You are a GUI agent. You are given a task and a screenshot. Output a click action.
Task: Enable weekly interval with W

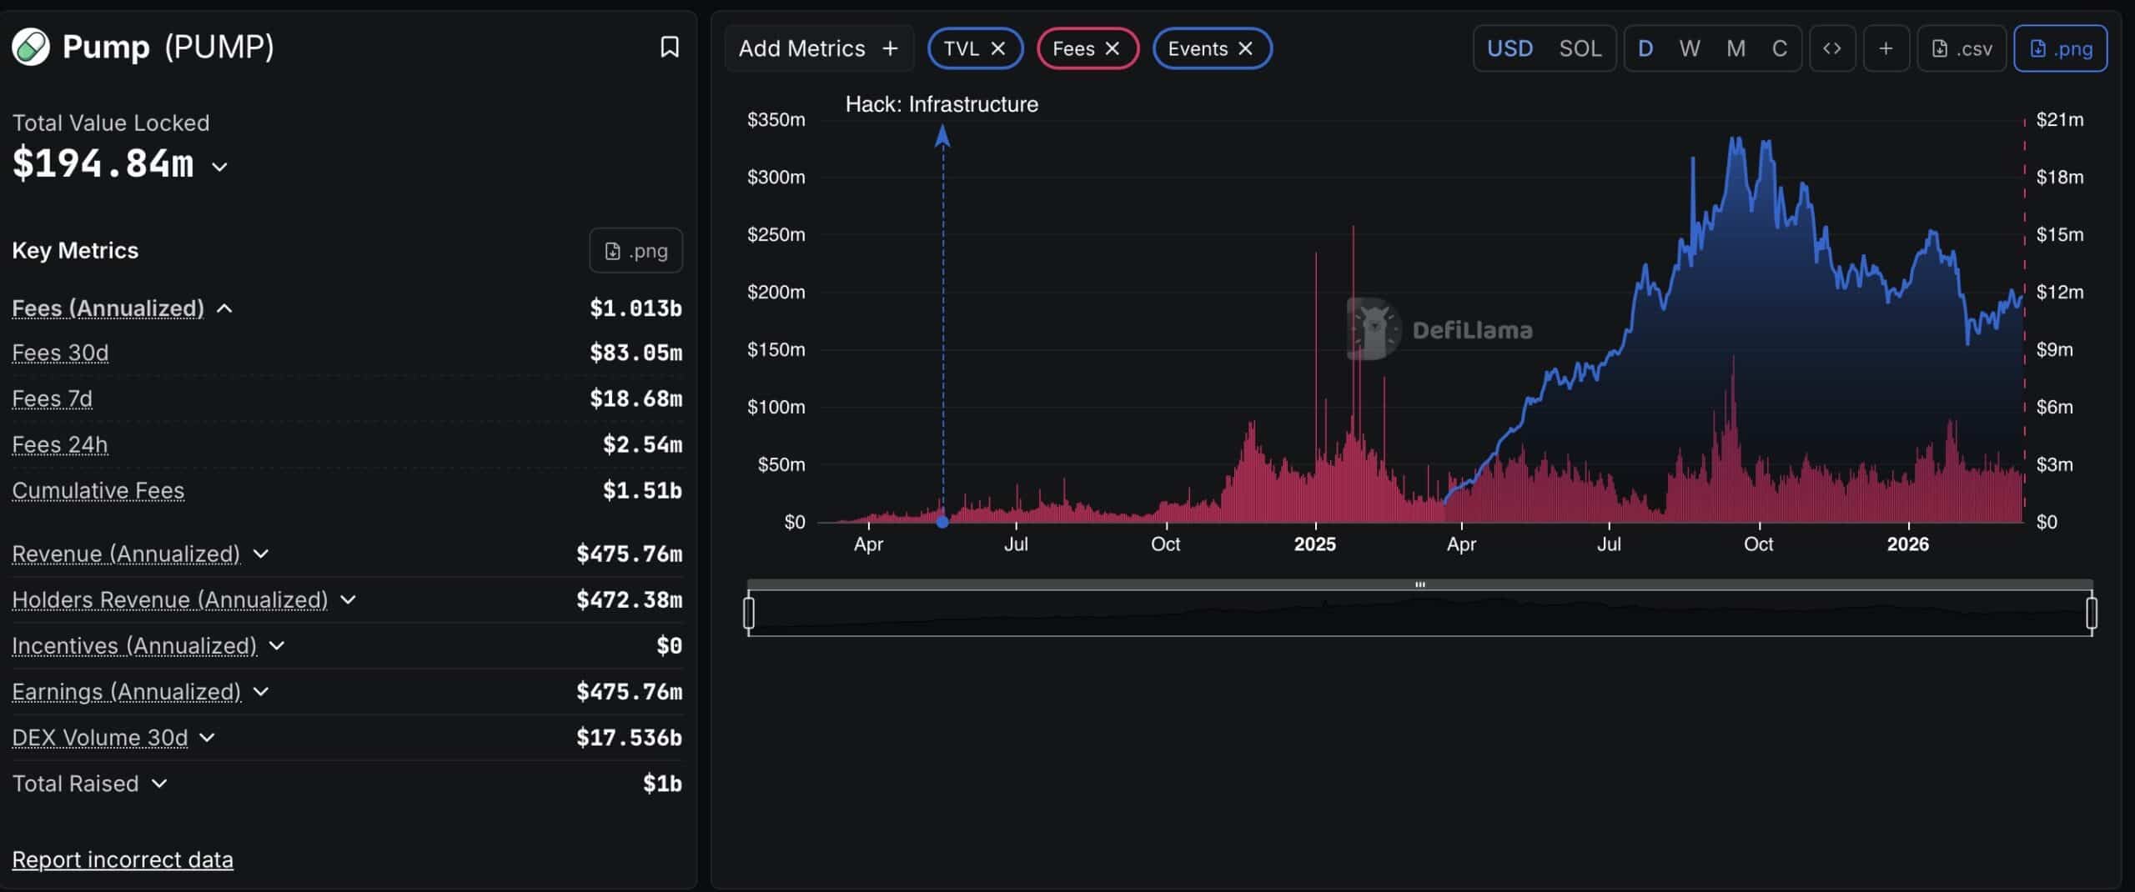click(1690, 48)
